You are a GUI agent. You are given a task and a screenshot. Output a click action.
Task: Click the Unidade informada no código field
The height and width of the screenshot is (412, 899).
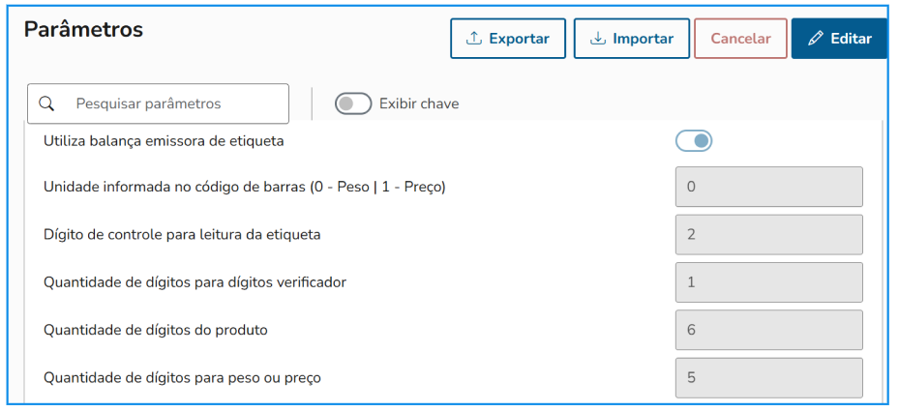point(768,187)
